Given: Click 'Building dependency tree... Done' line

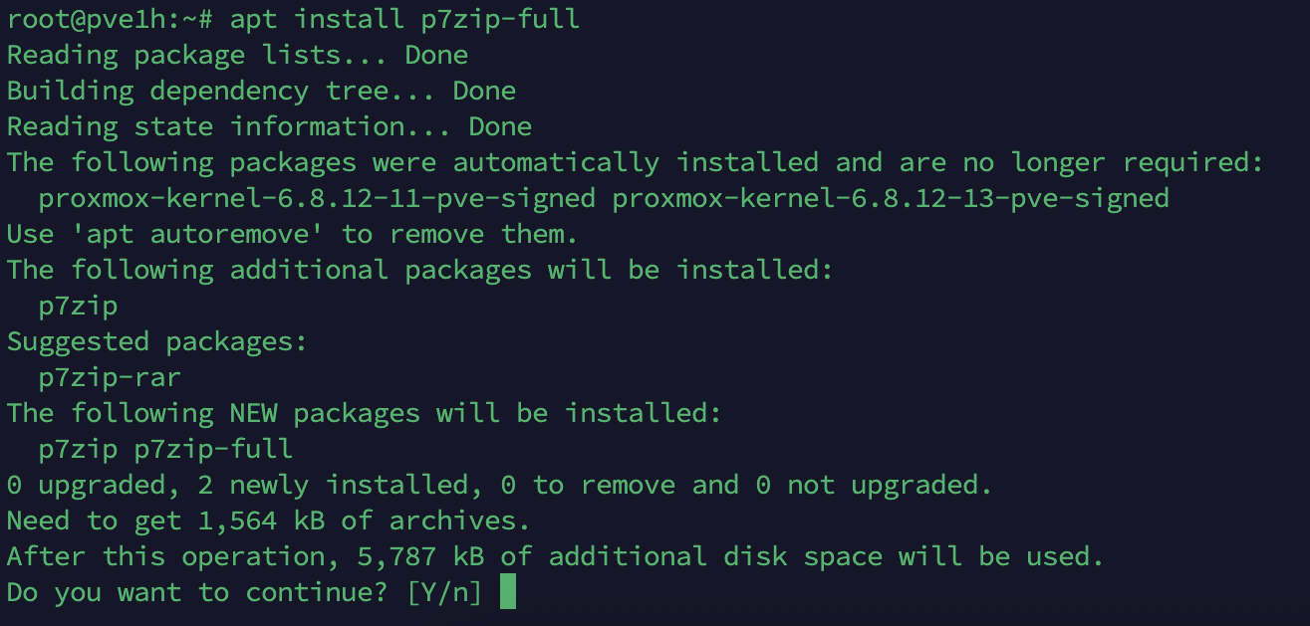Looking at the screenshot, I should coord(261,91).
